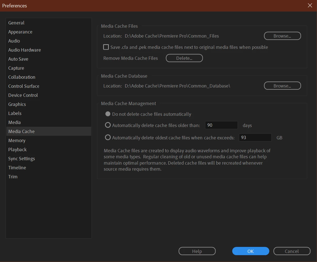
Task: Select delete oldest files when cache exceeds option
Action: coord(108,137)
